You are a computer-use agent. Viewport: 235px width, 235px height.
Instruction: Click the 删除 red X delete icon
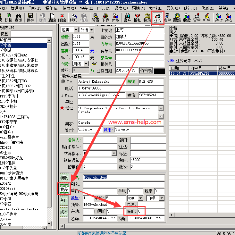click(62, 18)
